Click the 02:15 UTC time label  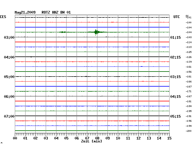pyautogui.click(x=175, y=57)
